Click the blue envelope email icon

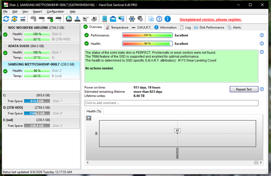coord(113,19)
